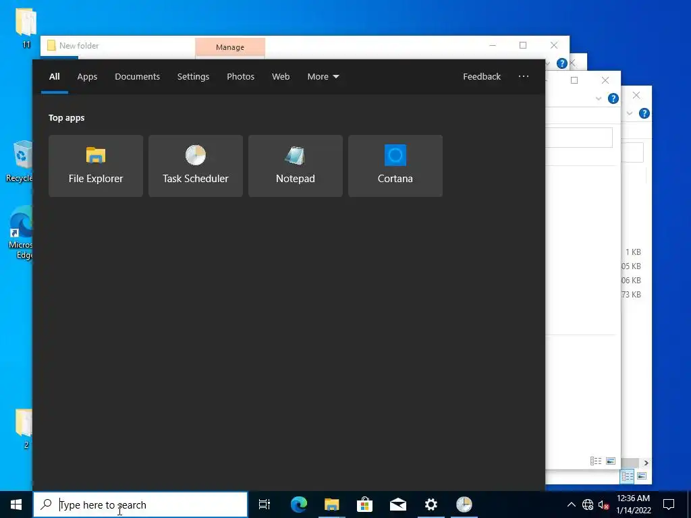Click Help icon in second Explorer window
691x518 pixels.
point(613,98)
